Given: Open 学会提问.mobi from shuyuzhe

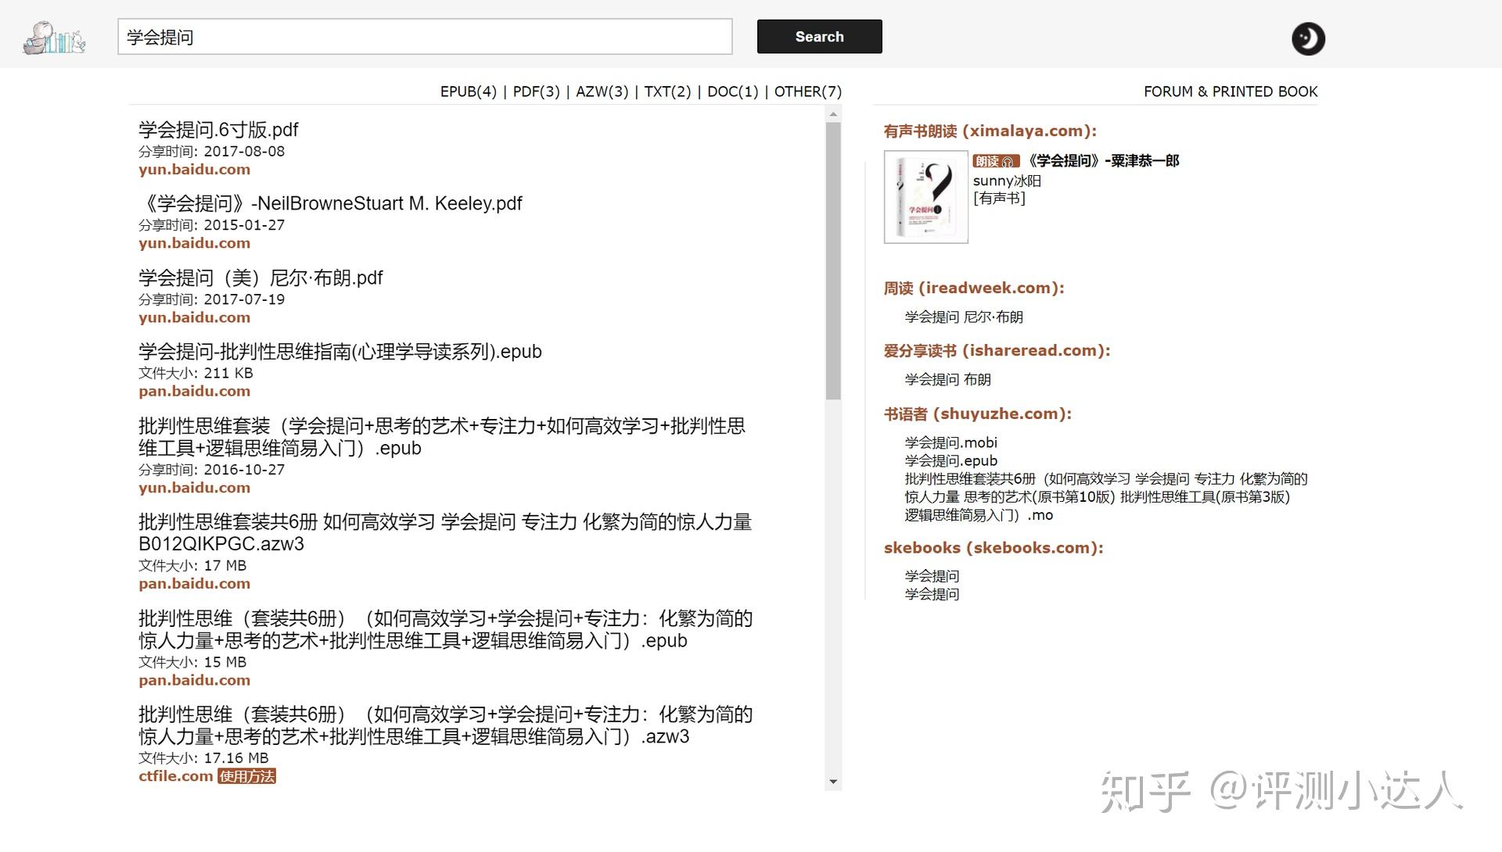Looking at the screenshot, I should [x=950, y=442].
